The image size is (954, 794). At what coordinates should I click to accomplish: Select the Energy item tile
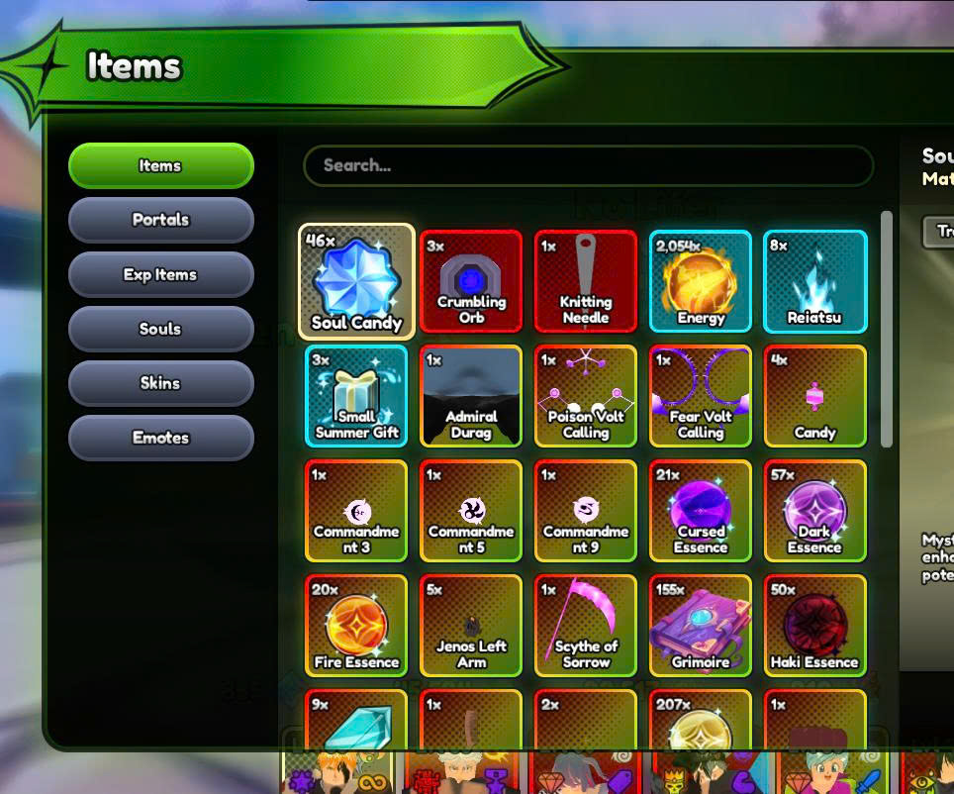point(701,281)
